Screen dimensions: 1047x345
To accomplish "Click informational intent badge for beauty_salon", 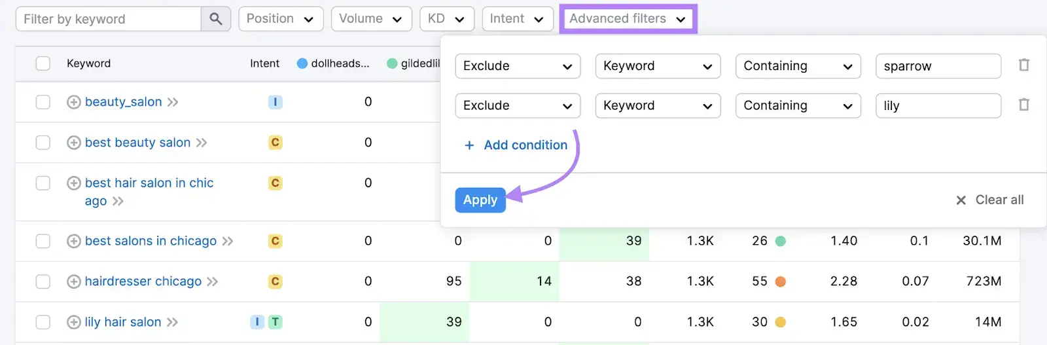I will pyautogui.click(x=275, y=102).
